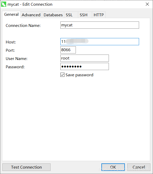Select the Databases tab
153x174 pixels.
[x=53, y=15]
